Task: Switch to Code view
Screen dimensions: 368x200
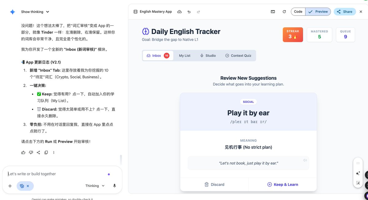Action: click(298, 12)
